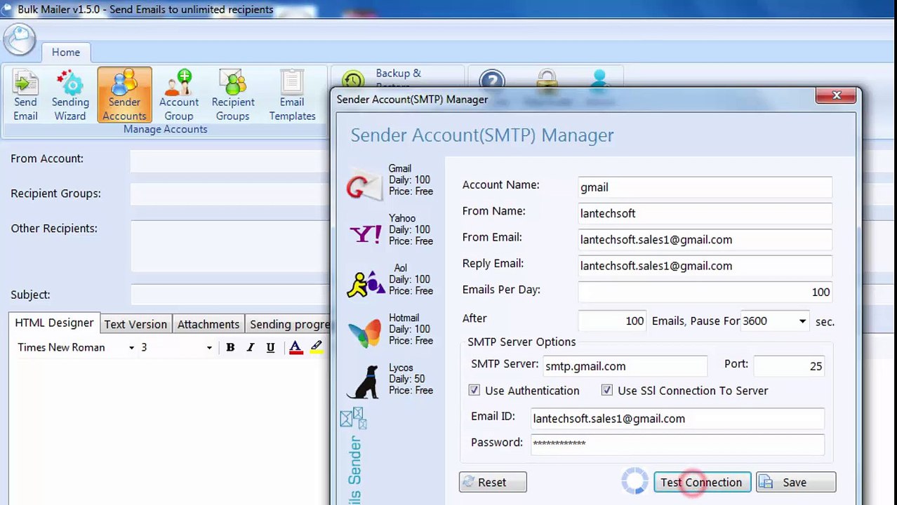Click the Save button
This screenshot has height=505, width=897.
pos(795,483)
